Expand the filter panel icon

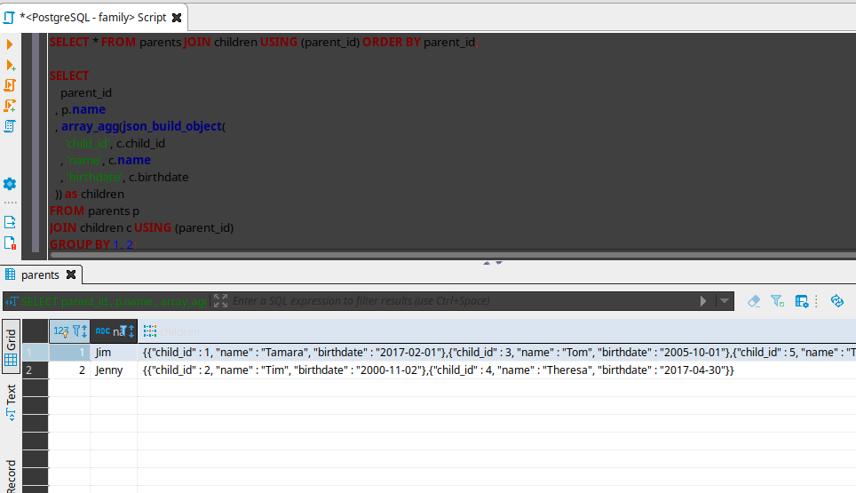[x=220, y=301]
